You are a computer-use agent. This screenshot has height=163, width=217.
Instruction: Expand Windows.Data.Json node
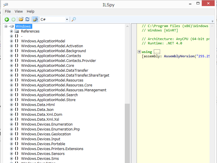click(x=11, y=110)
